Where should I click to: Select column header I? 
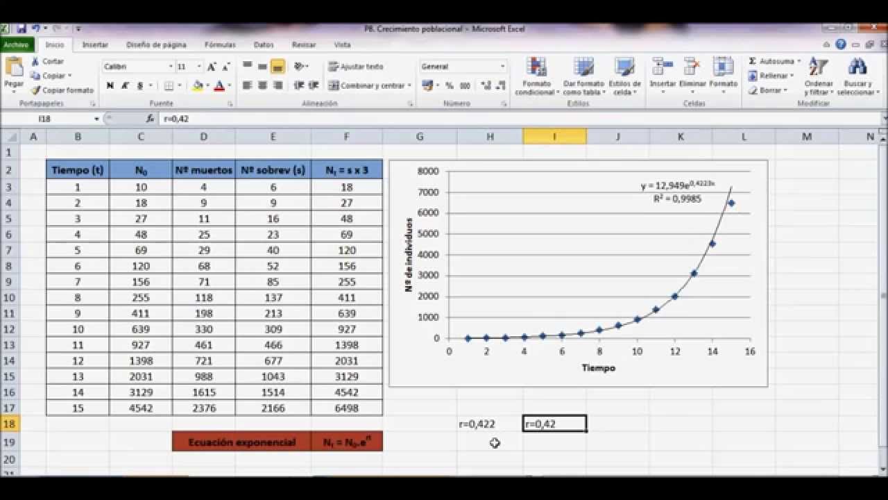click(554, 137)
